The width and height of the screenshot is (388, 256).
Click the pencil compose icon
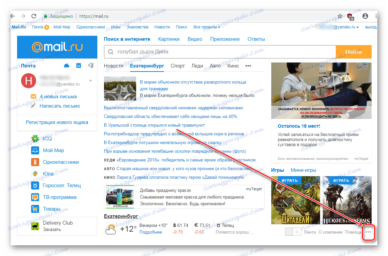[33, 106]
